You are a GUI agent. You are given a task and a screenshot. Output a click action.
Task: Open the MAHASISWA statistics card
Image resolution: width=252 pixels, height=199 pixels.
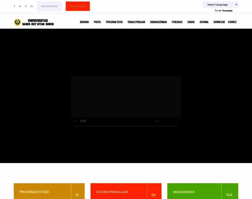point(203,191)
